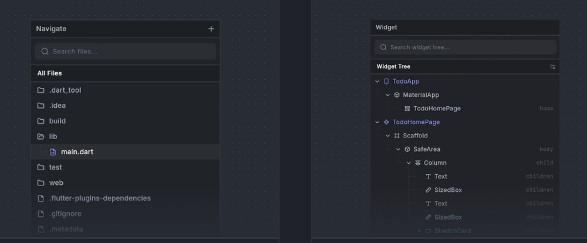Click the second Text widget T icon
The height and width of the screenshot is (243, 587).
[429, 204]
